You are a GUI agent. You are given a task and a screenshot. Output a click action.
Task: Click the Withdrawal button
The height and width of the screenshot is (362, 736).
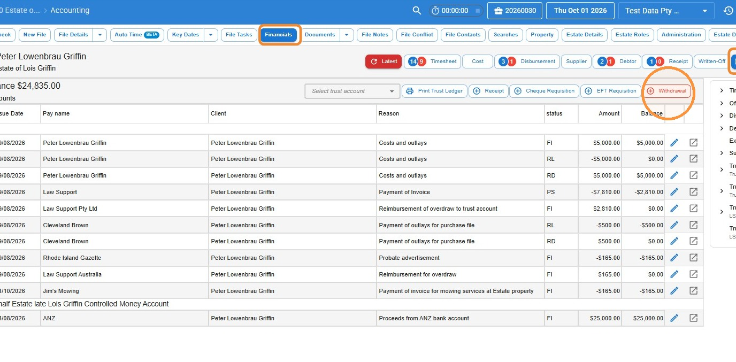pyautogui.click(x=666, y=91)
